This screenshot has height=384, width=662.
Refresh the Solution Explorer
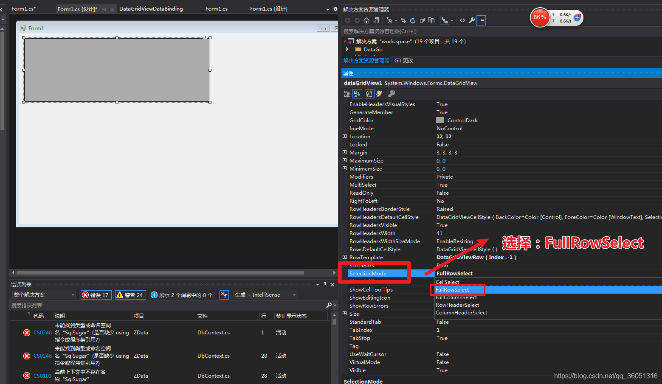413,20
